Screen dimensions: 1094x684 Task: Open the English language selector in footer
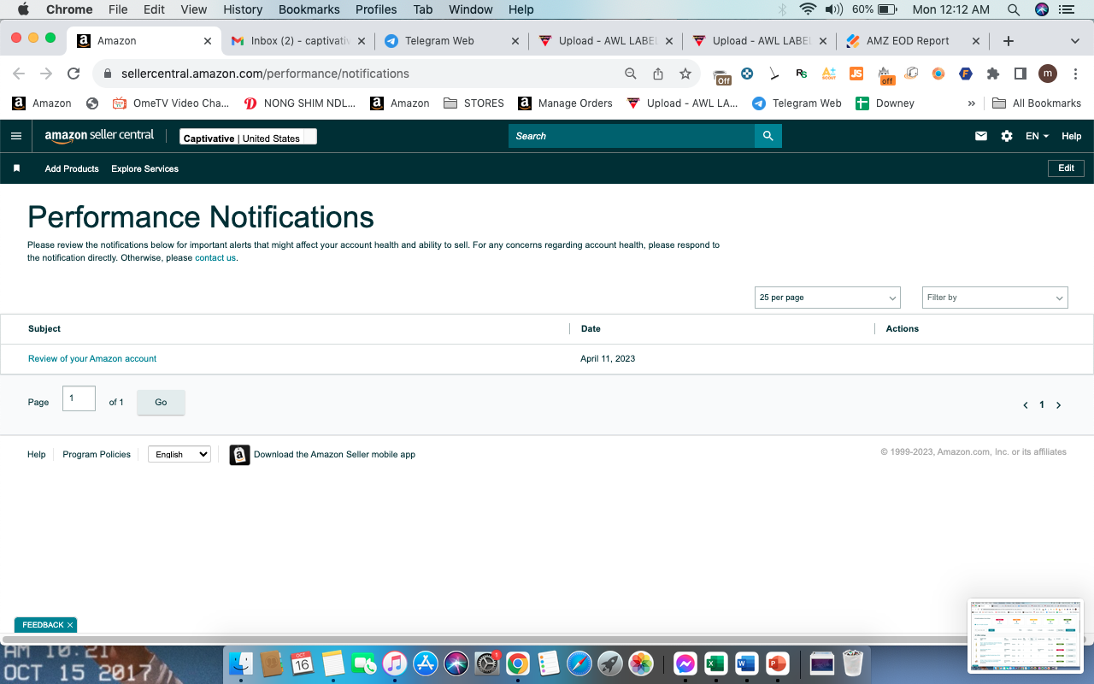[179, 454]
